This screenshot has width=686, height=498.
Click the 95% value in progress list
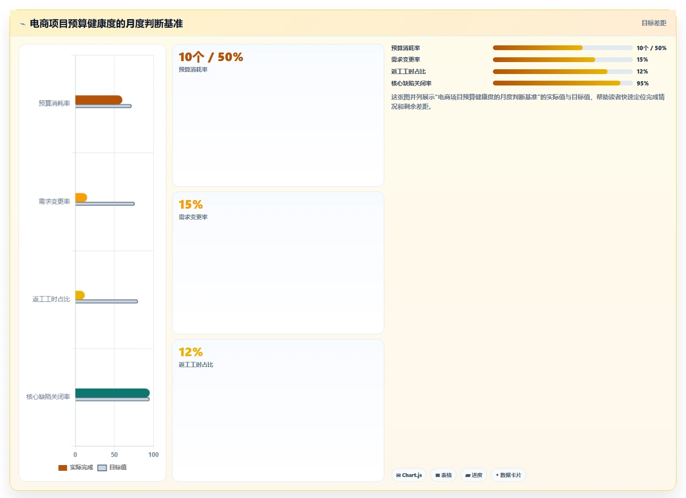pyautogui.click(x=642, y=84)
